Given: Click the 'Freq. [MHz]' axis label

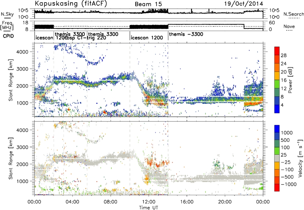Looking at the screenshot, I should 8,26.
